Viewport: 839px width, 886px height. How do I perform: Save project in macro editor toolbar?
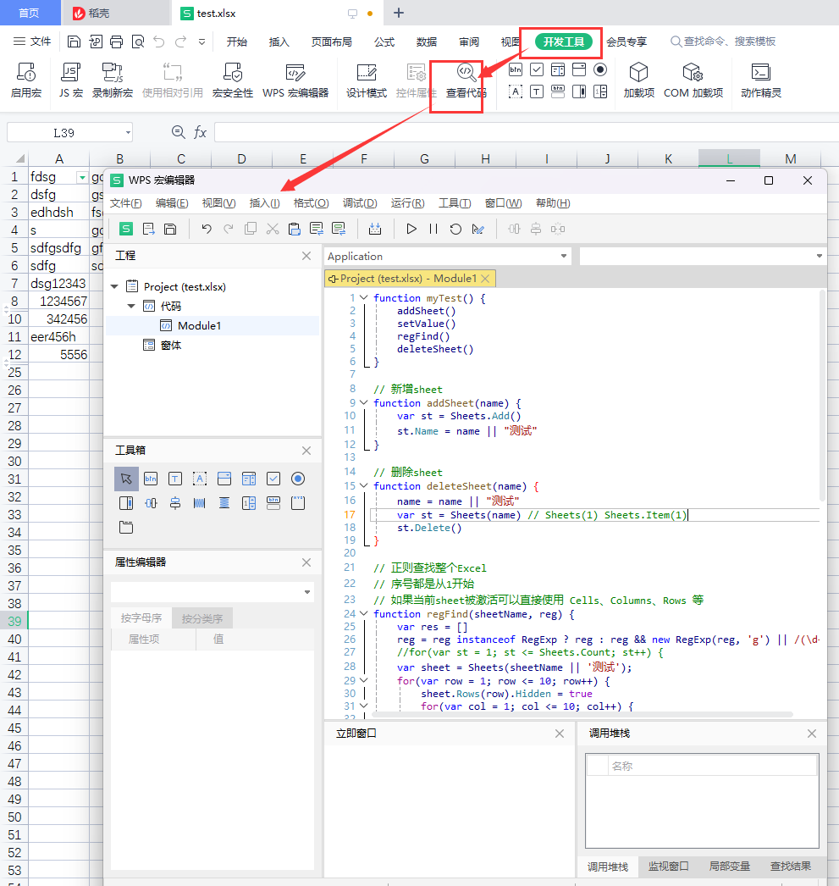click(170, 229)
